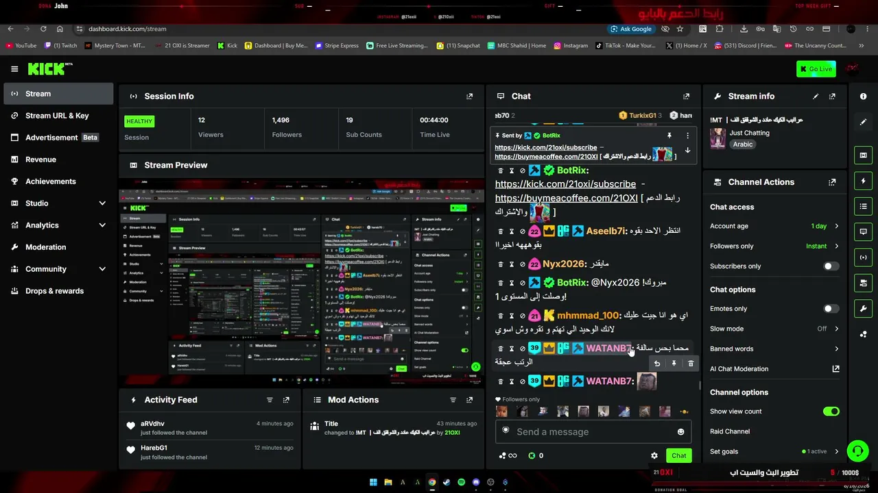Pin the hovered WATANB7 message

pyautogui.click(x=674, y=364)
